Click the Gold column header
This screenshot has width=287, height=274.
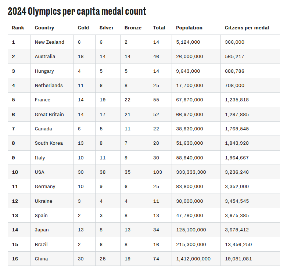pos(83,28)
